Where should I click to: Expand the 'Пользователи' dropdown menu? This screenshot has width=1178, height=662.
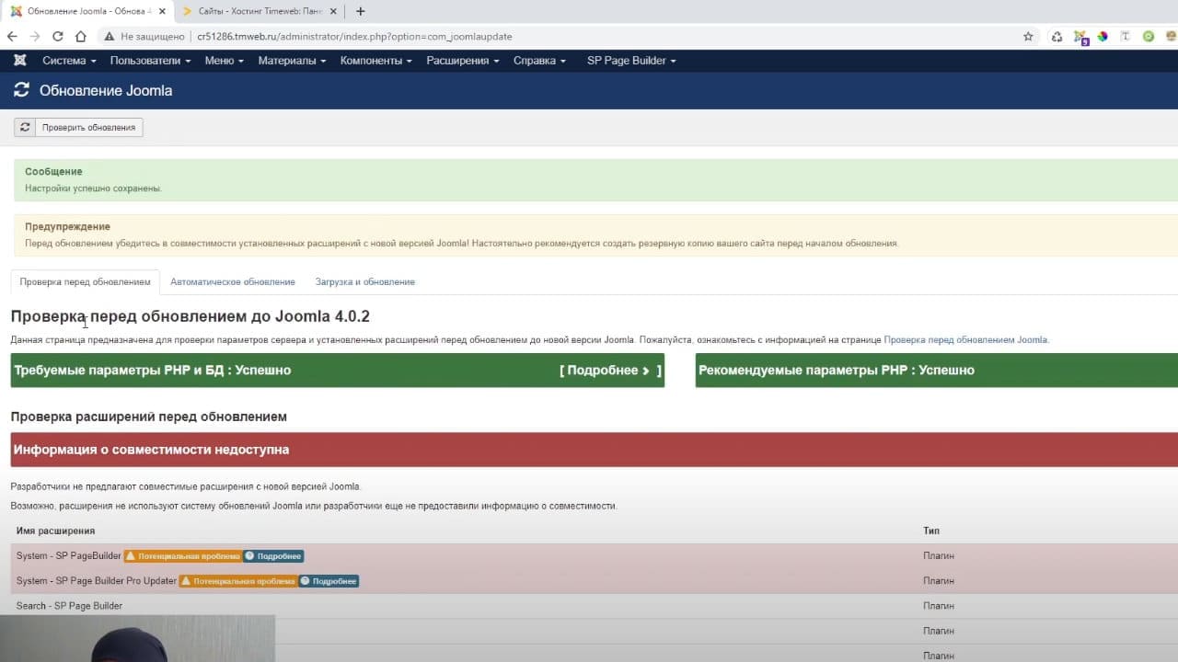coord(150,61)
